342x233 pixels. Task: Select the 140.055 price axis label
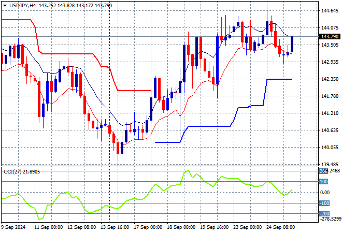click(330, 148)
